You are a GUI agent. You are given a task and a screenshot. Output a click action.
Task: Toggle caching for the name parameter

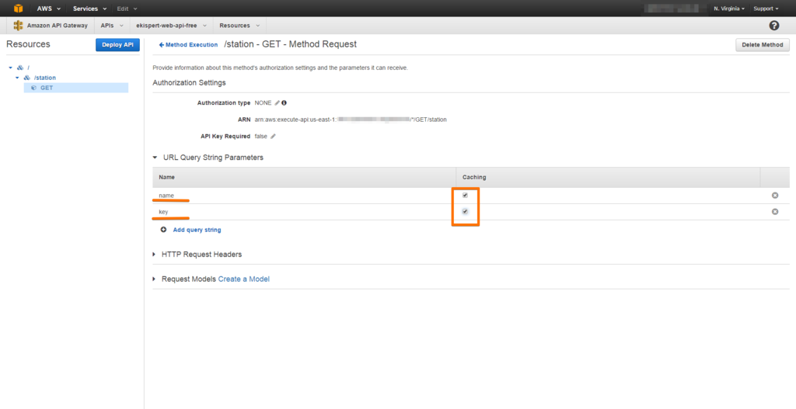(x=465, y=195)
